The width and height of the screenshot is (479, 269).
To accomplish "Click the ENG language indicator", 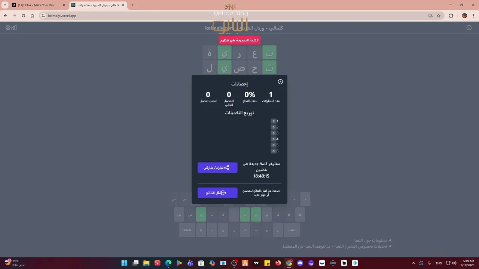I will click(x=439, y=263).
